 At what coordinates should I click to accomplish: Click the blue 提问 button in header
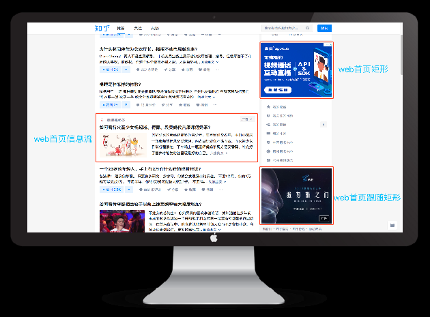click(x=324, y=28)
